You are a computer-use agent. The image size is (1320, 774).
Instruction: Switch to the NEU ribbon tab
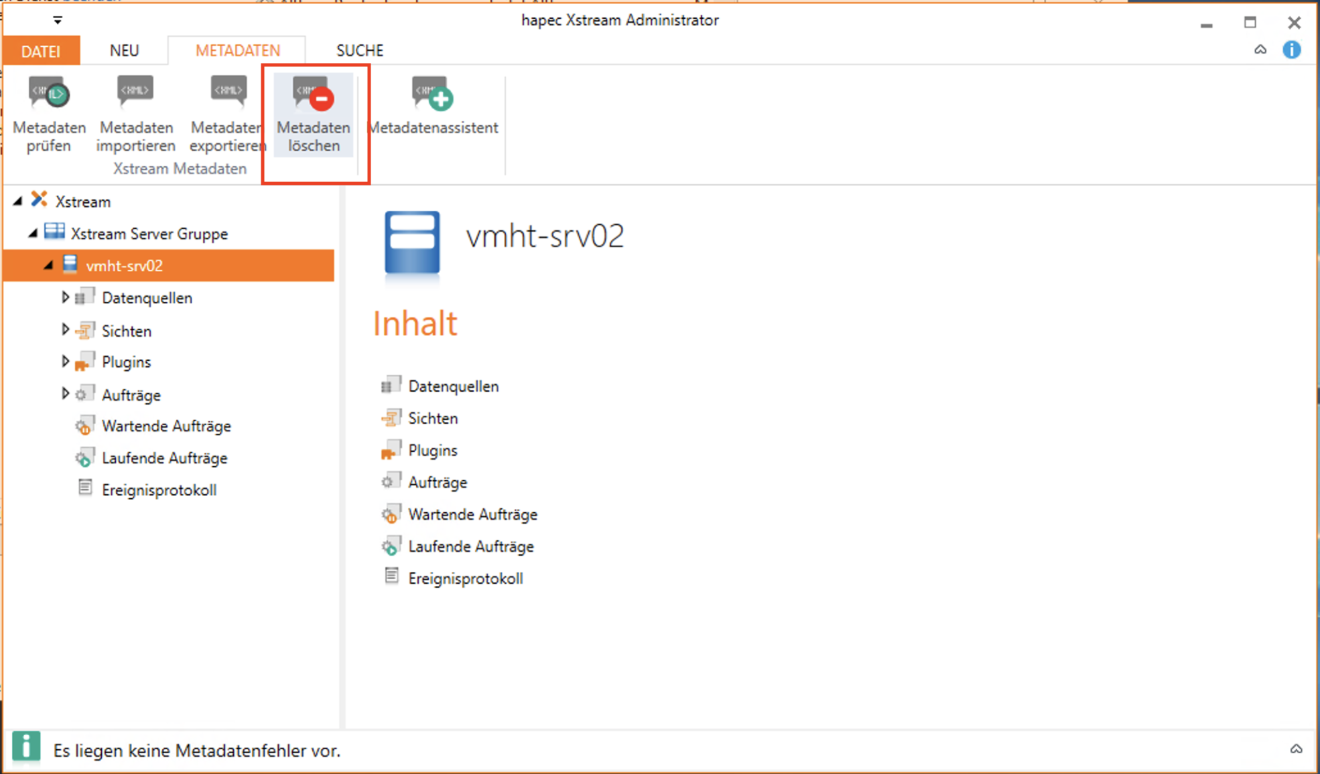124,51
